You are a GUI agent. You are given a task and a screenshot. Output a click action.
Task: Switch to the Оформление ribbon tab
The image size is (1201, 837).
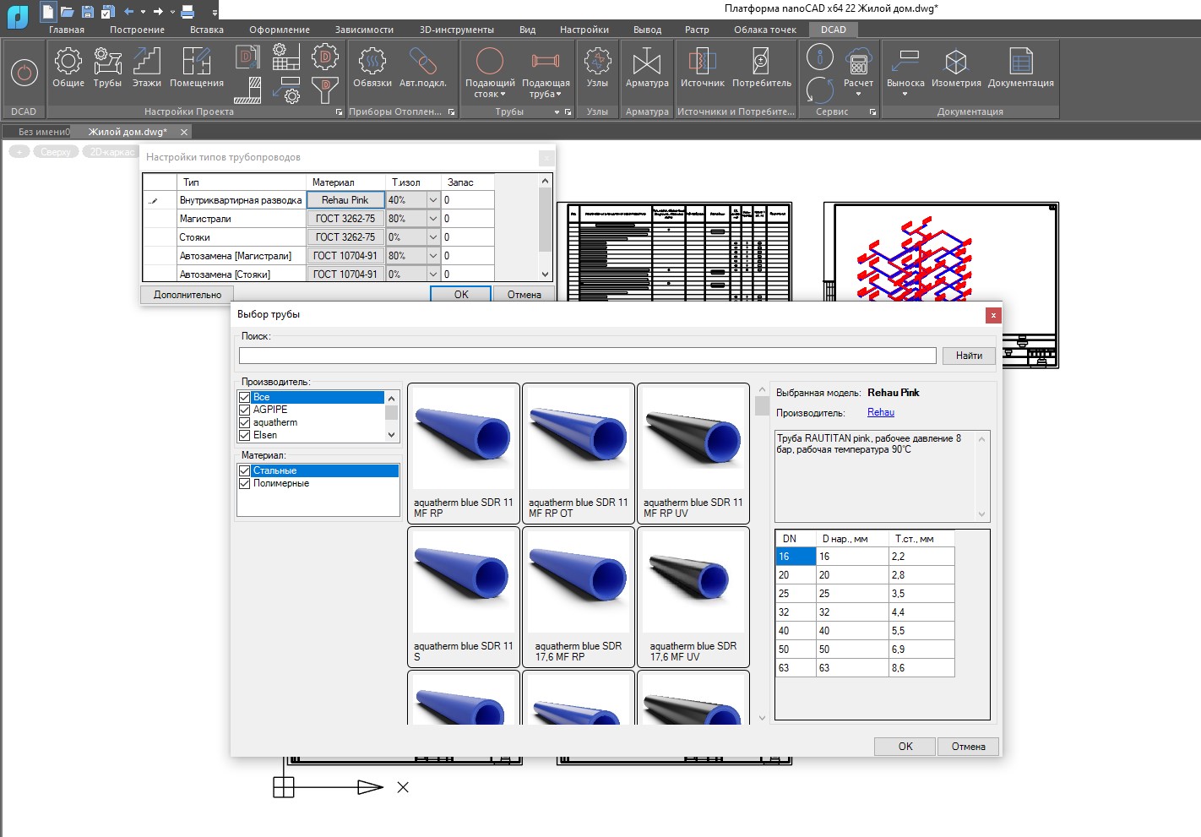(x=280, y=30)
